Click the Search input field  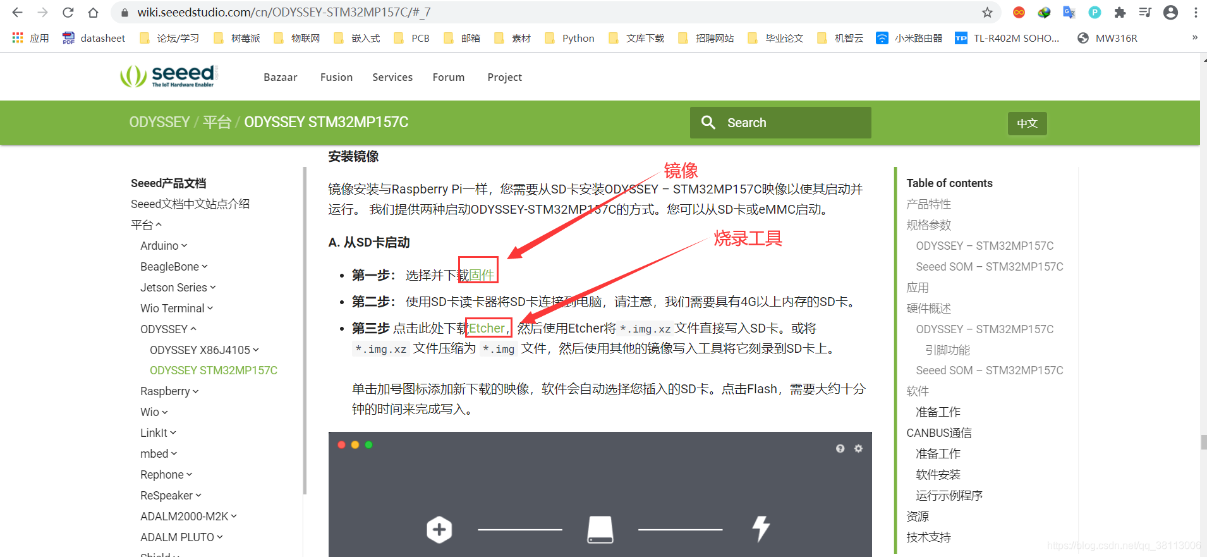click(x=780, y=123)
